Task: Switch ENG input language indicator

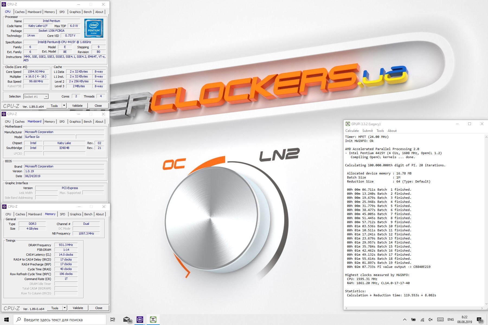Action: pos(451,320)
